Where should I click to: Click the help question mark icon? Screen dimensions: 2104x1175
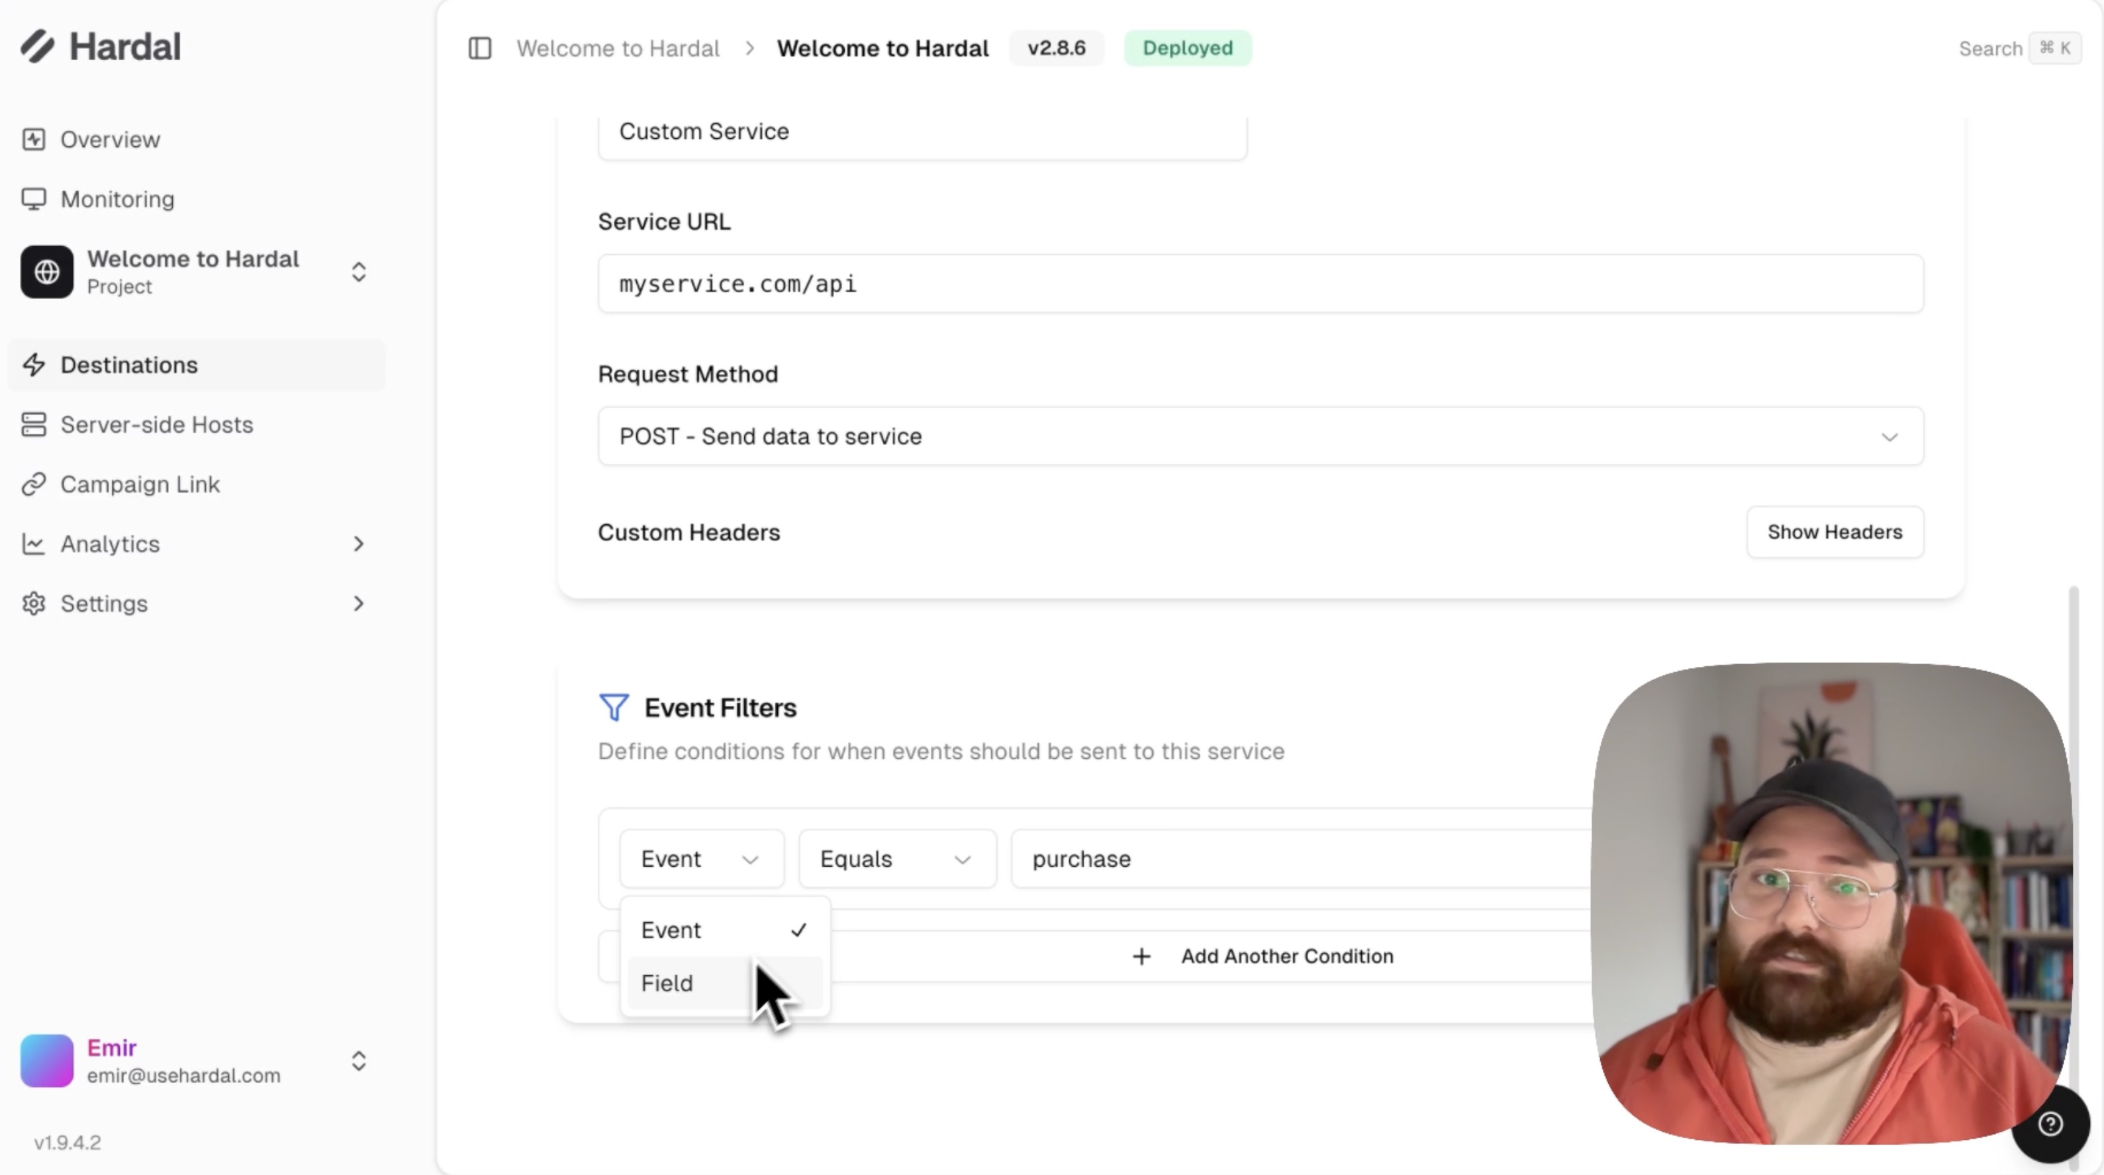[x=2050, y=1125]
